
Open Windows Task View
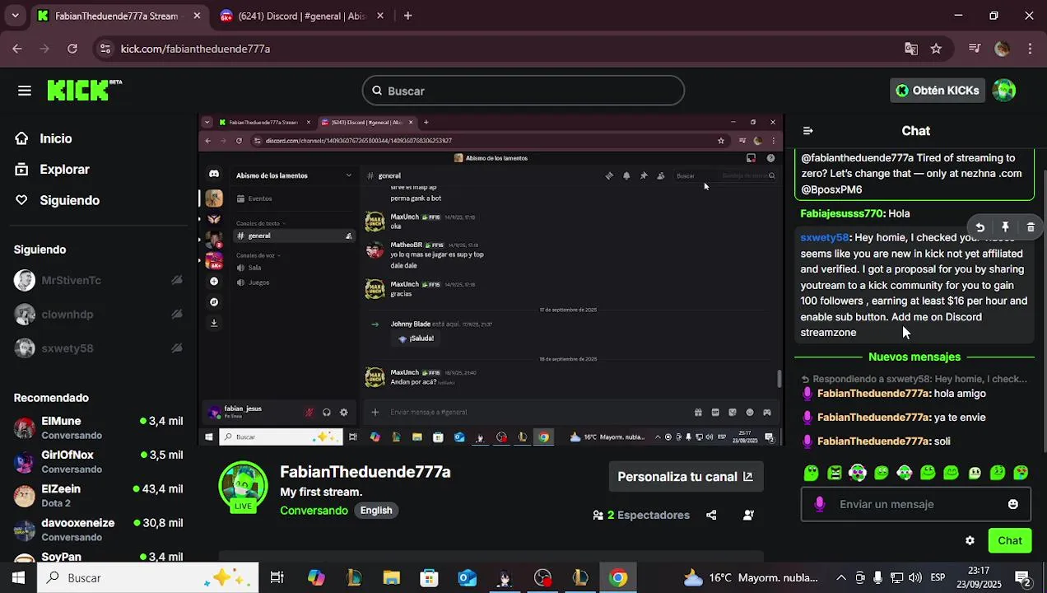coord(277,578)
